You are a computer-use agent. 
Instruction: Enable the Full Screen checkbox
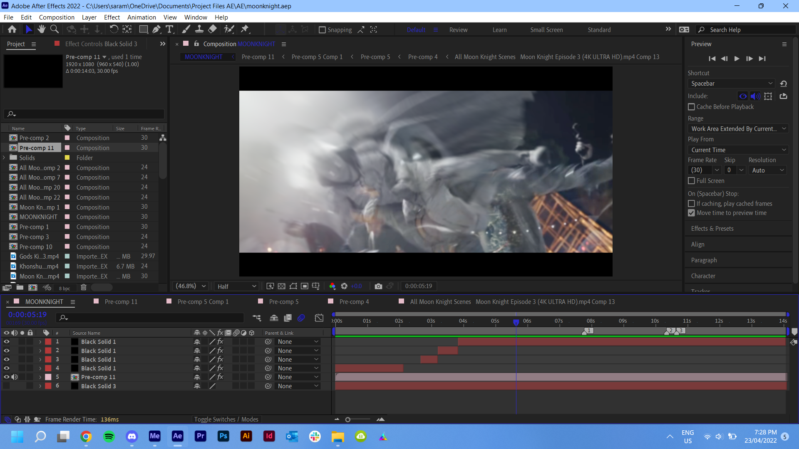691,180
